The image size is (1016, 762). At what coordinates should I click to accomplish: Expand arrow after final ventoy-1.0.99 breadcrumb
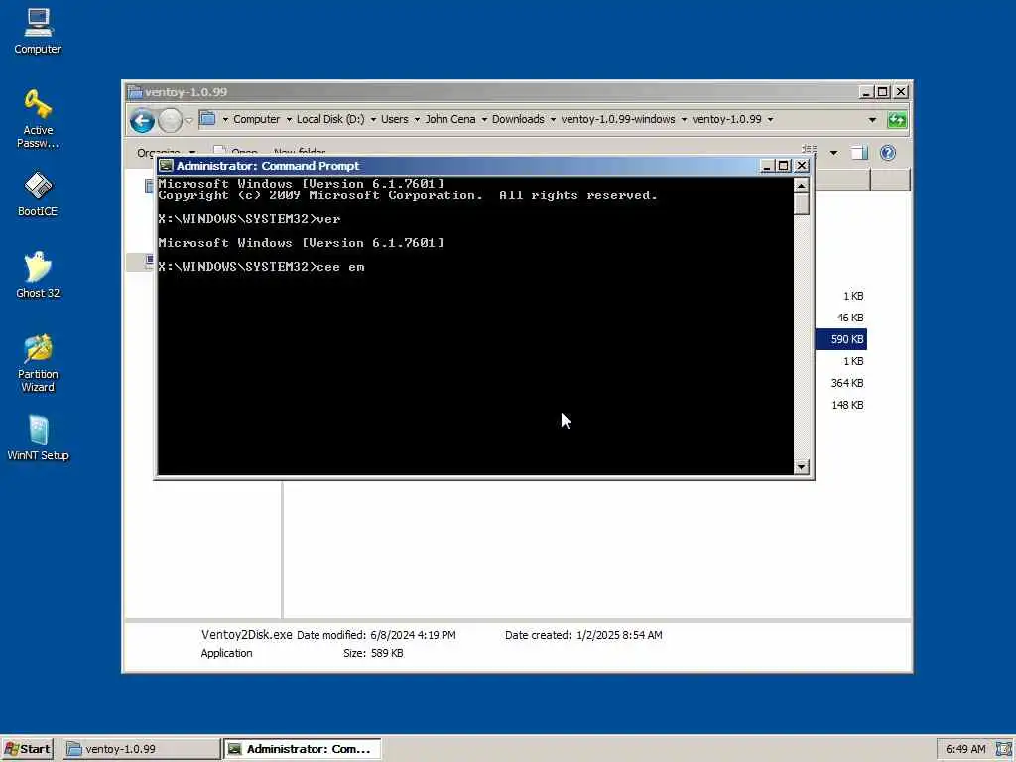coord(770,120)
